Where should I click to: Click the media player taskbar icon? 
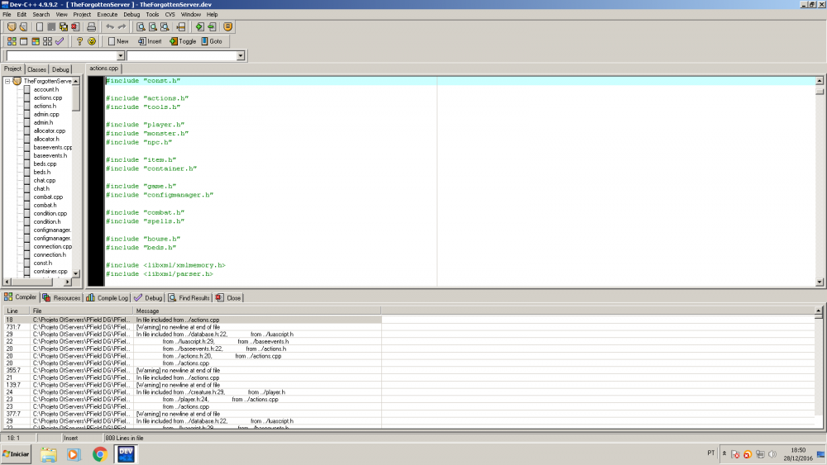(x=74, y=454)
